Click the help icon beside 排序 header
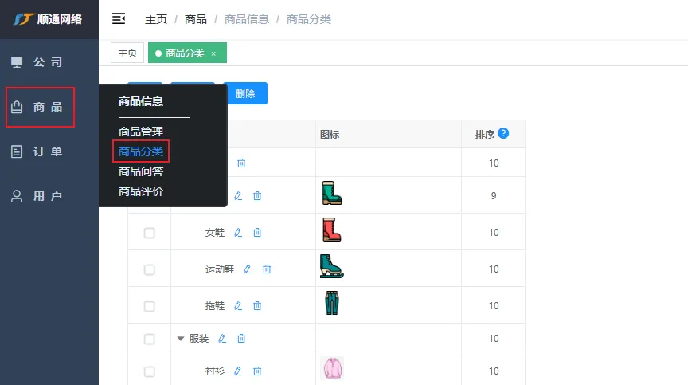Viewport: 688px width, 385px height. coord(503,134)
